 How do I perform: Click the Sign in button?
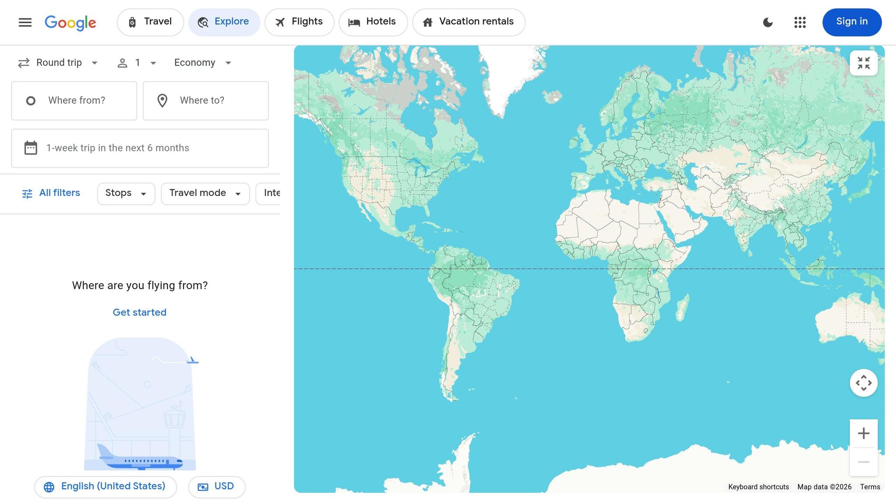click(x=851, y=21)
